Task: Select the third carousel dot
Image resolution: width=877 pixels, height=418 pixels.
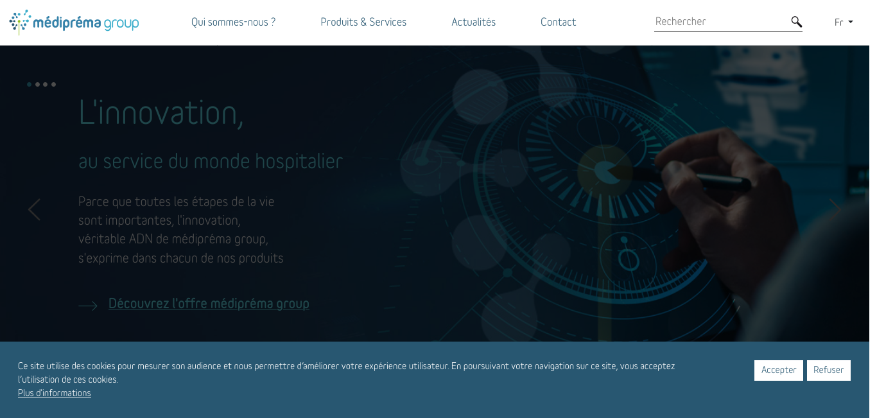Action: tap(45, 84)
